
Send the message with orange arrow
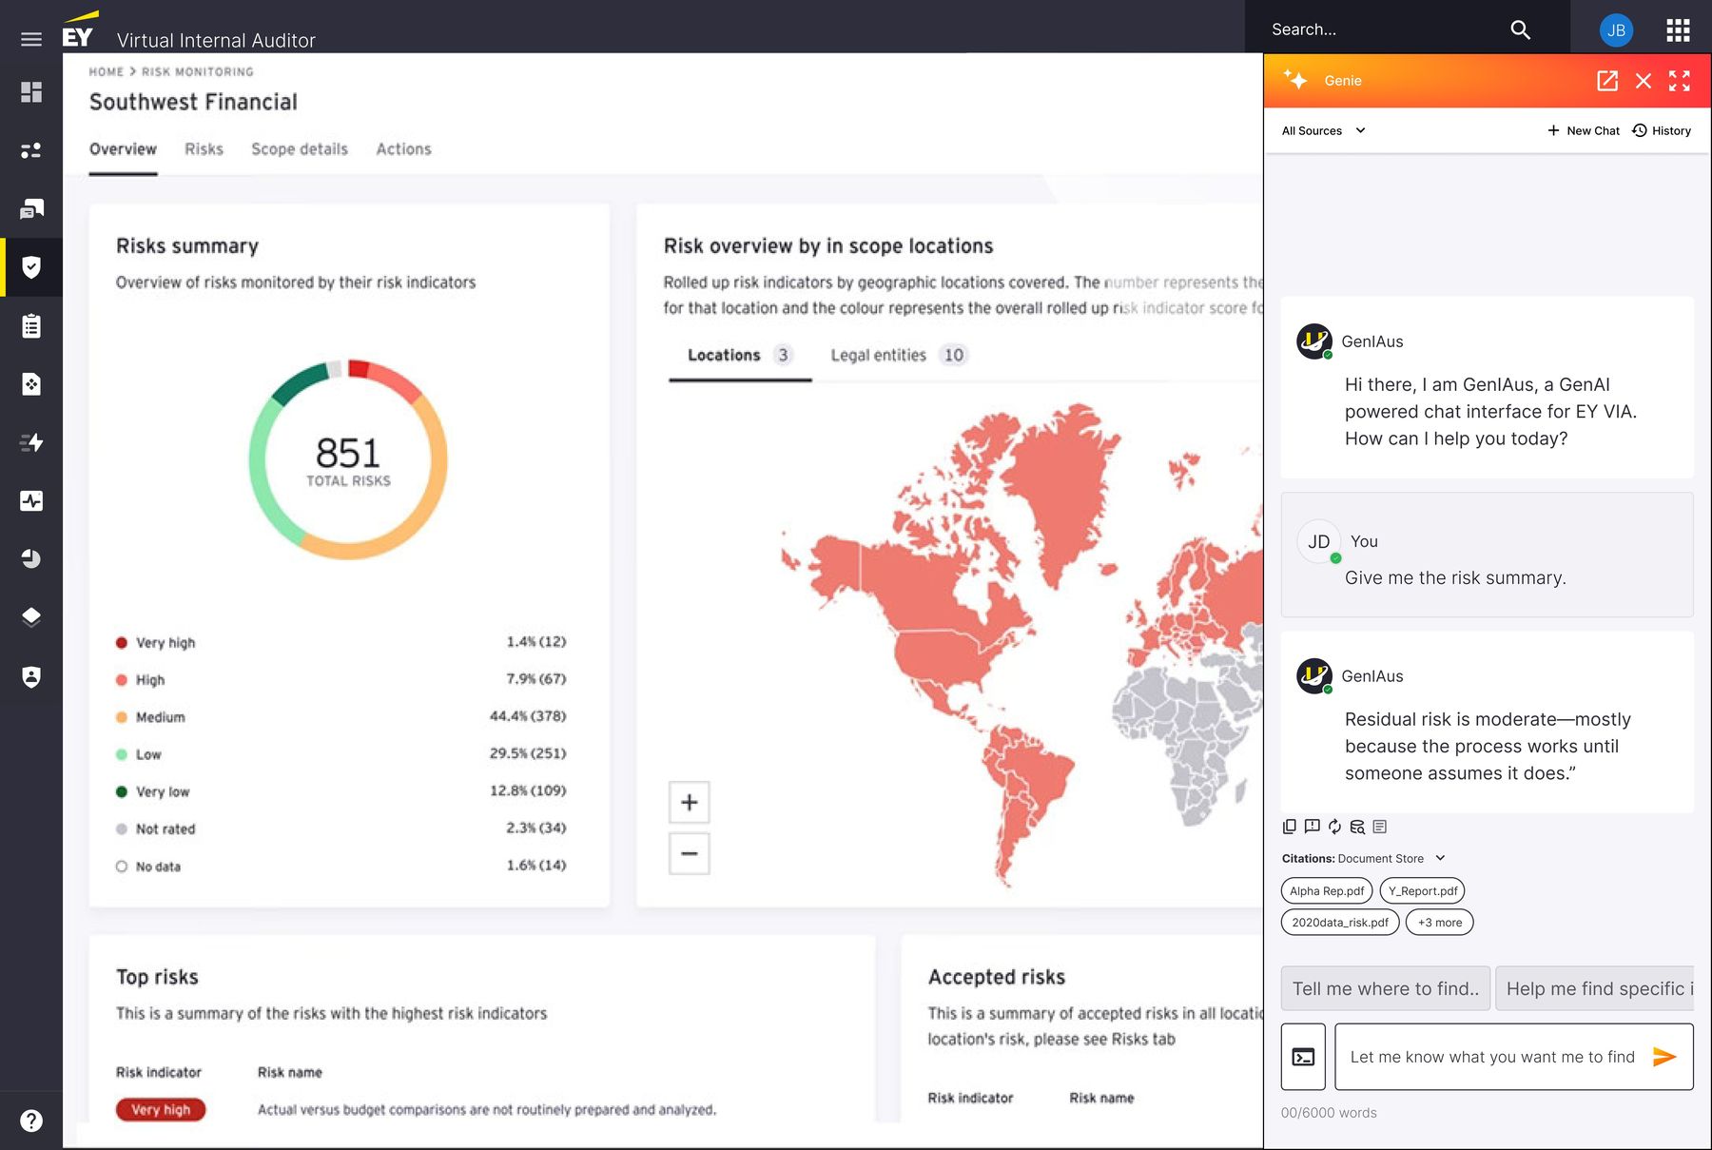point(1663,1057)
